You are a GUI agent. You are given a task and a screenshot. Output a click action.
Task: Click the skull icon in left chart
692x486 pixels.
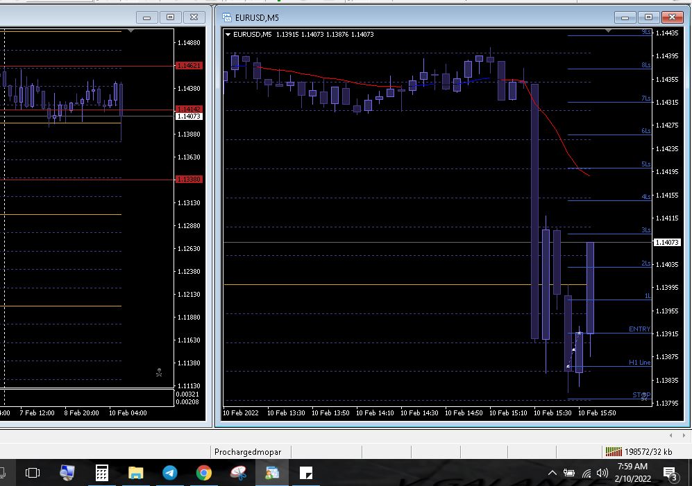pyautogui.click(x=159, y=373)
